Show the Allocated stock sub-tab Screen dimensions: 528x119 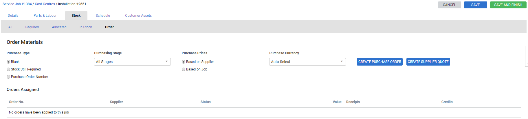click(59, 27)
